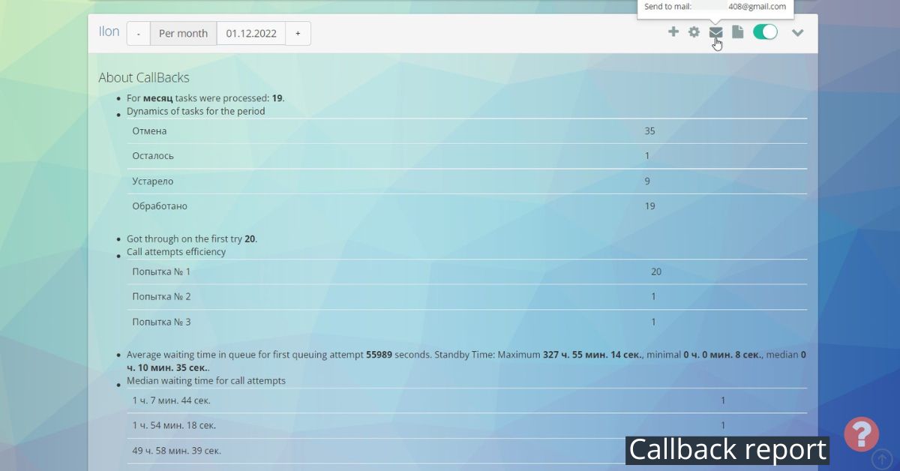This screenshot has width=900, height=471.
Task: Switch off the green toggle in the toolbar
Action: [x=765, y=32]
